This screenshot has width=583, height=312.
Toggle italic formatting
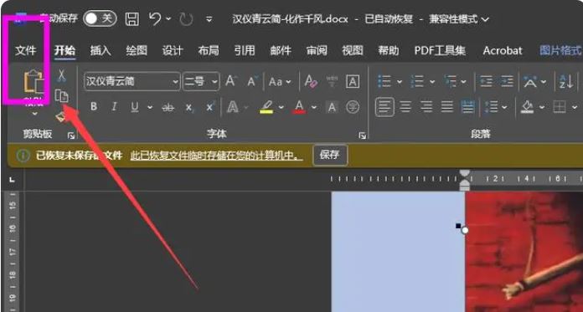pos(114,107)
